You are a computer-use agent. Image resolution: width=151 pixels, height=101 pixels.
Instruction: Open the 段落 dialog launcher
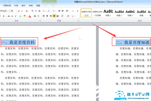point(78,21)
